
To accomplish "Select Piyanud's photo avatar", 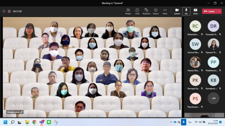I will [213, 44].
